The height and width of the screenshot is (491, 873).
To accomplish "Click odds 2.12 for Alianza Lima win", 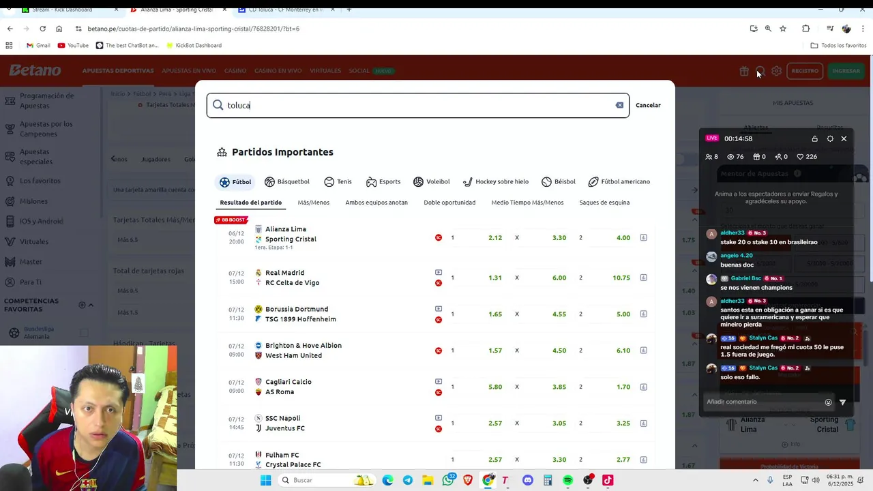I will point(495,238).
